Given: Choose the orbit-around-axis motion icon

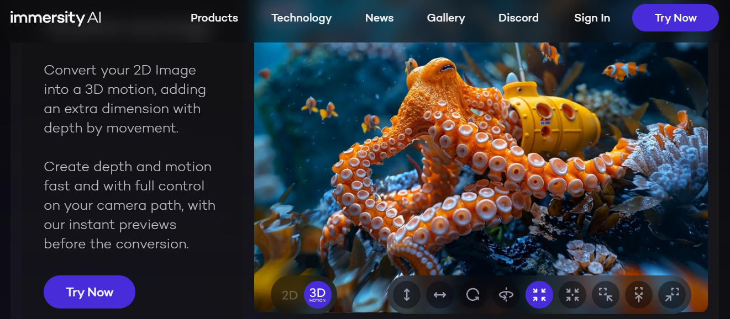Looking at the screenshot, I should (x=506, y=295).
